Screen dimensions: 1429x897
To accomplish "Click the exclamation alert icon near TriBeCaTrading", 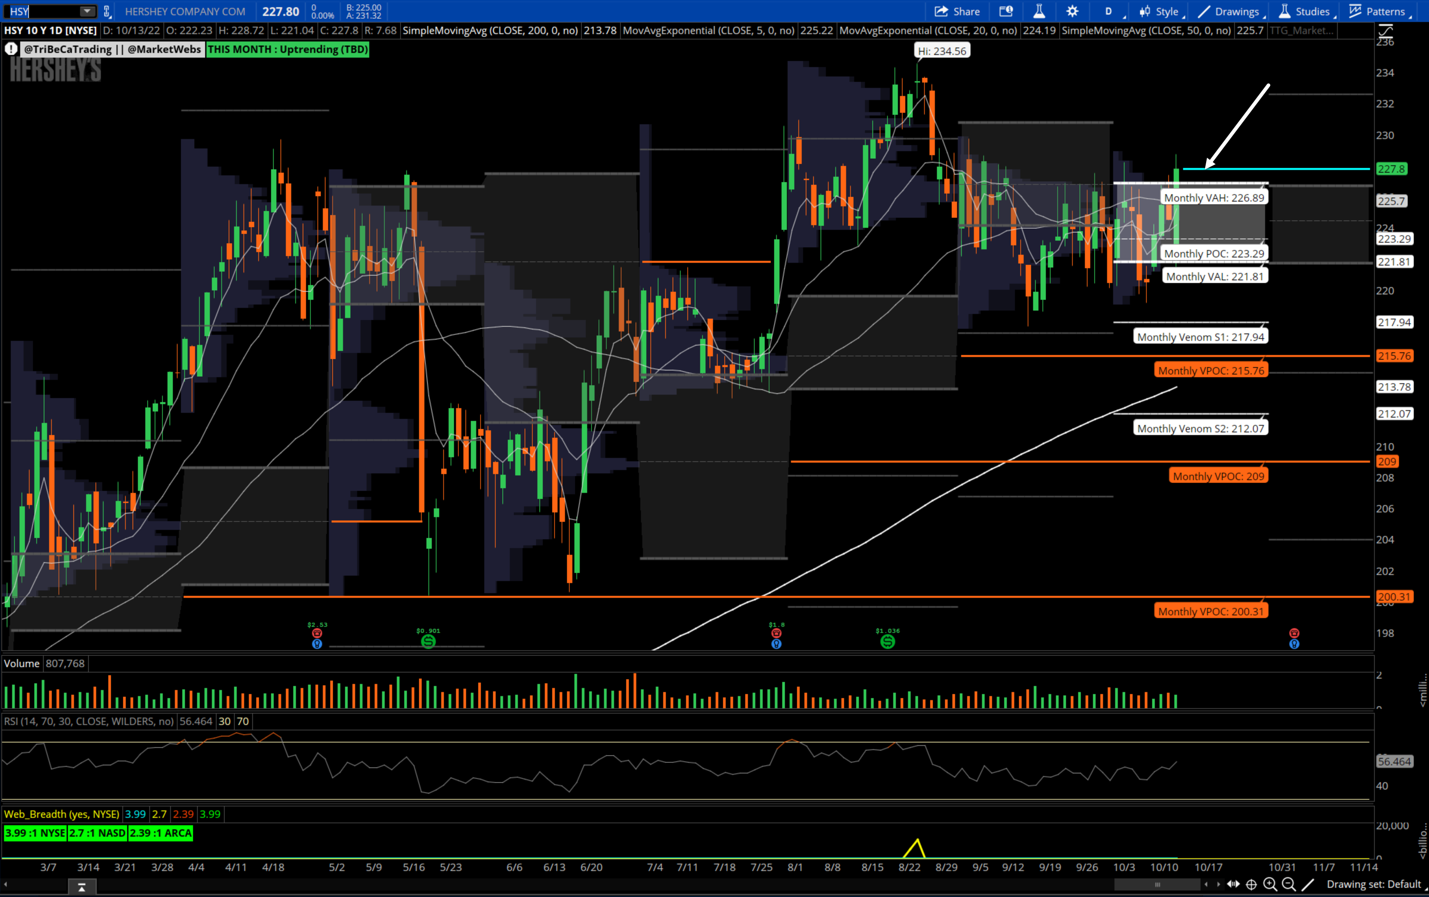I will pos(11,49).
